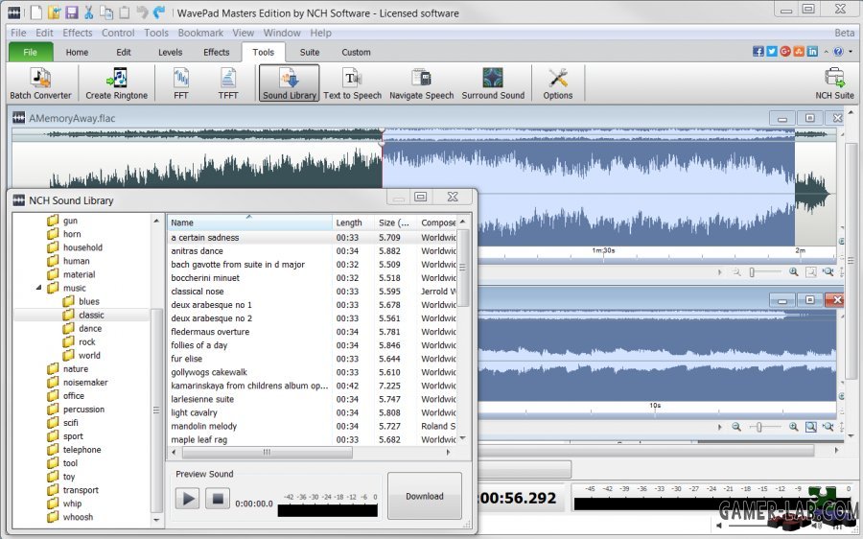Screen dimensions: 863x539
Task: Sort list by Name column
Action: [249, 223]
